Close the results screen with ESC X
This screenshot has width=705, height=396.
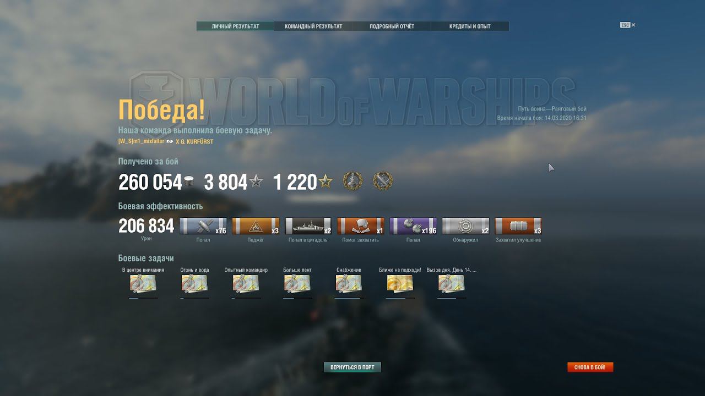[x=628, y=25]
